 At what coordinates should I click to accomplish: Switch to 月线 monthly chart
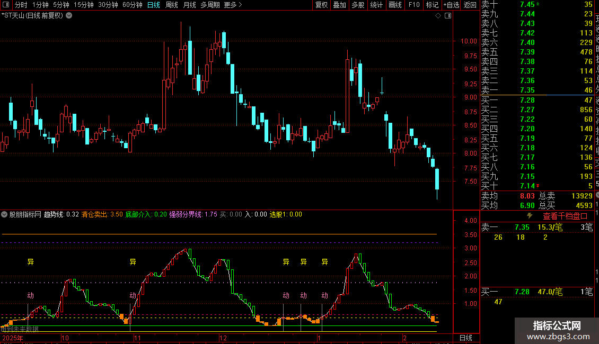coord(189,5)
